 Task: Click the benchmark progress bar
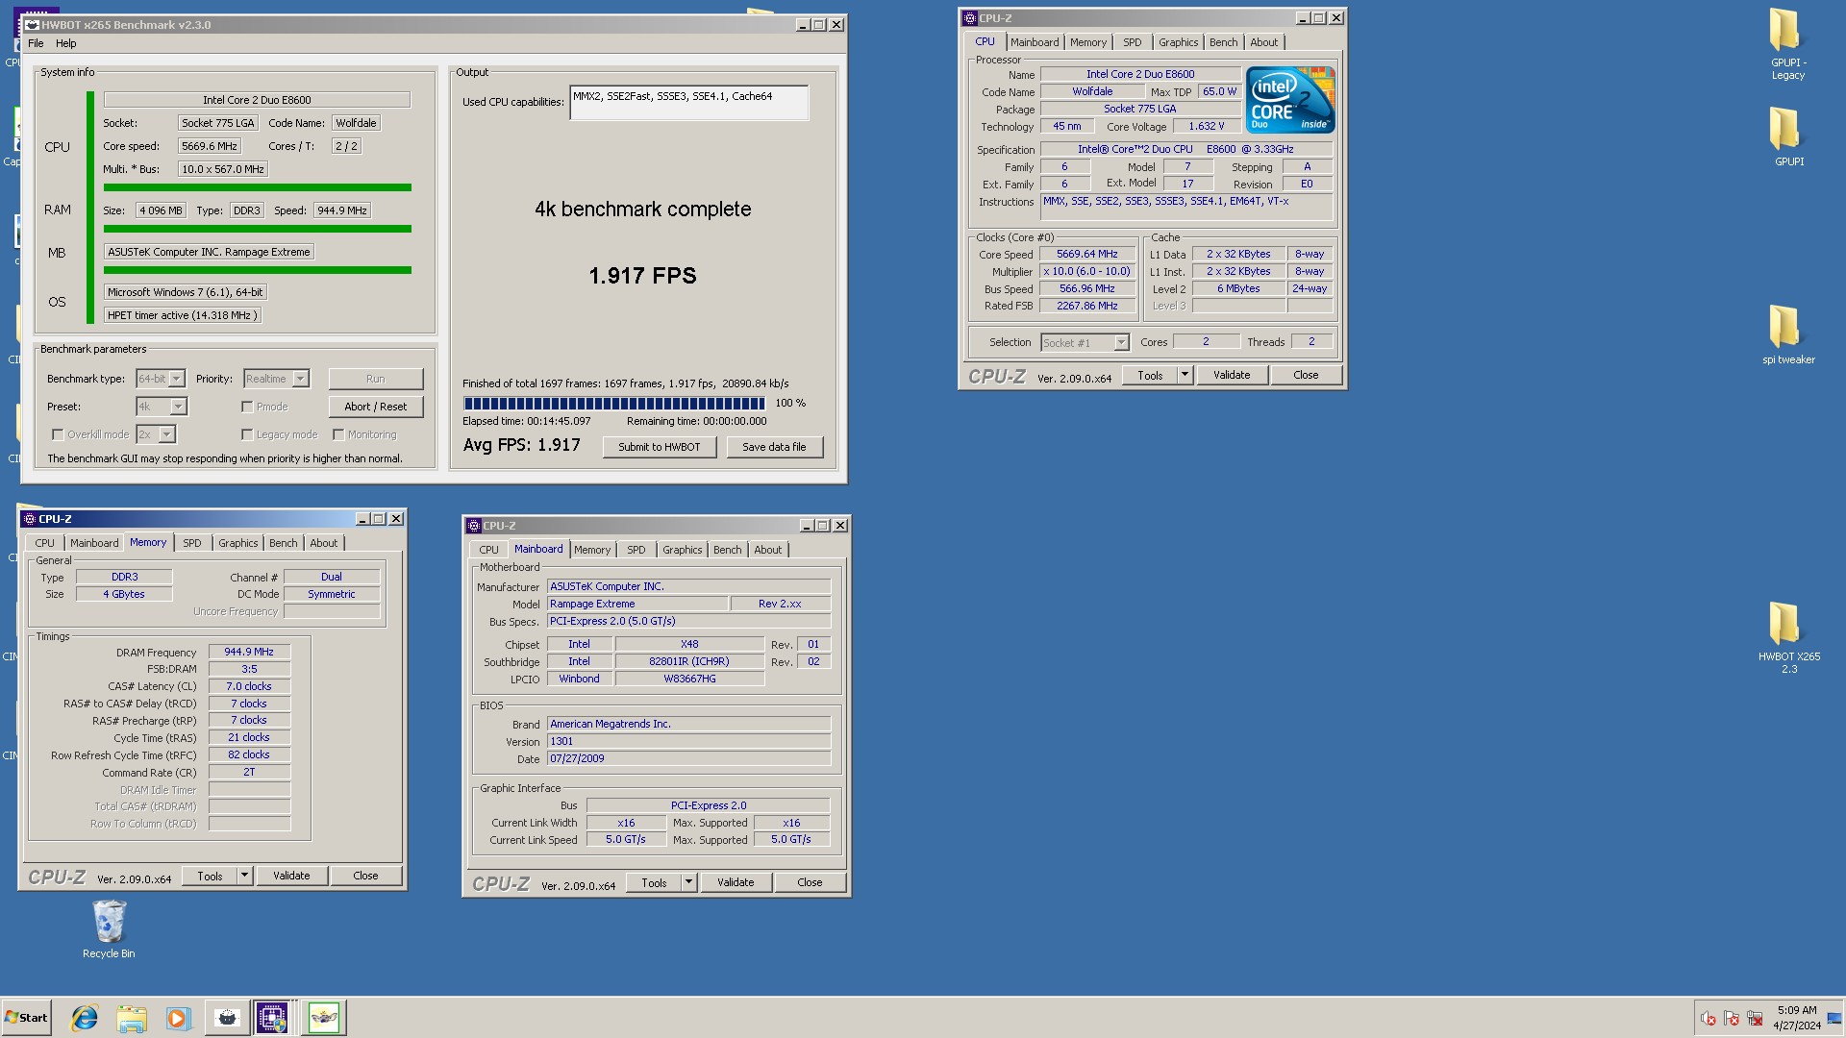point(614,404)
